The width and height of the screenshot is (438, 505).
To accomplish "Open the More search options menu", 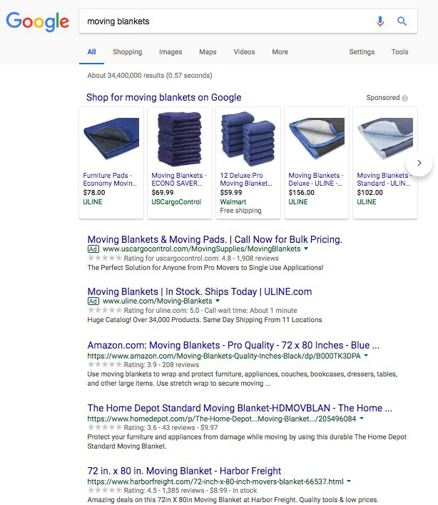I will (280, 52).
